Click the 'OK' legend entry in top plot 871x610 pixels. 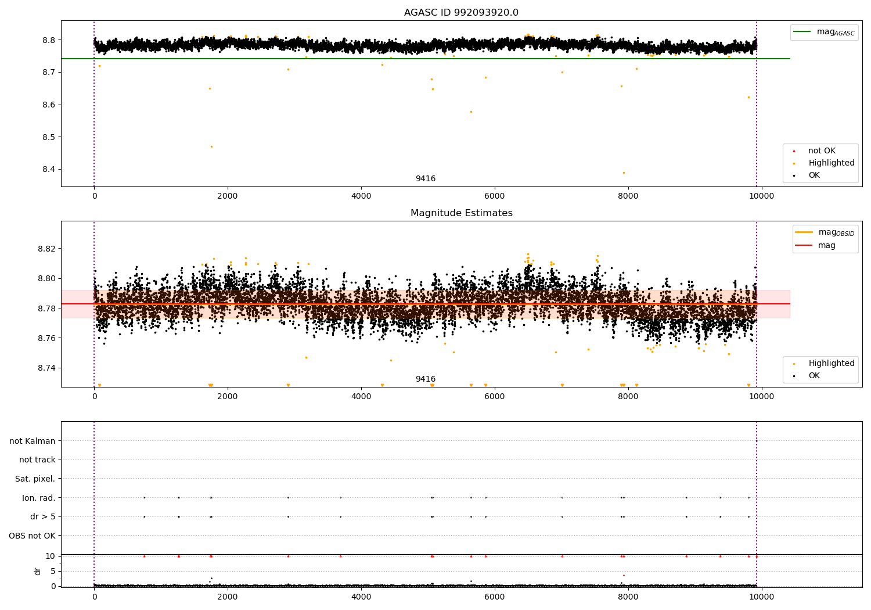(x=814, y=175)
